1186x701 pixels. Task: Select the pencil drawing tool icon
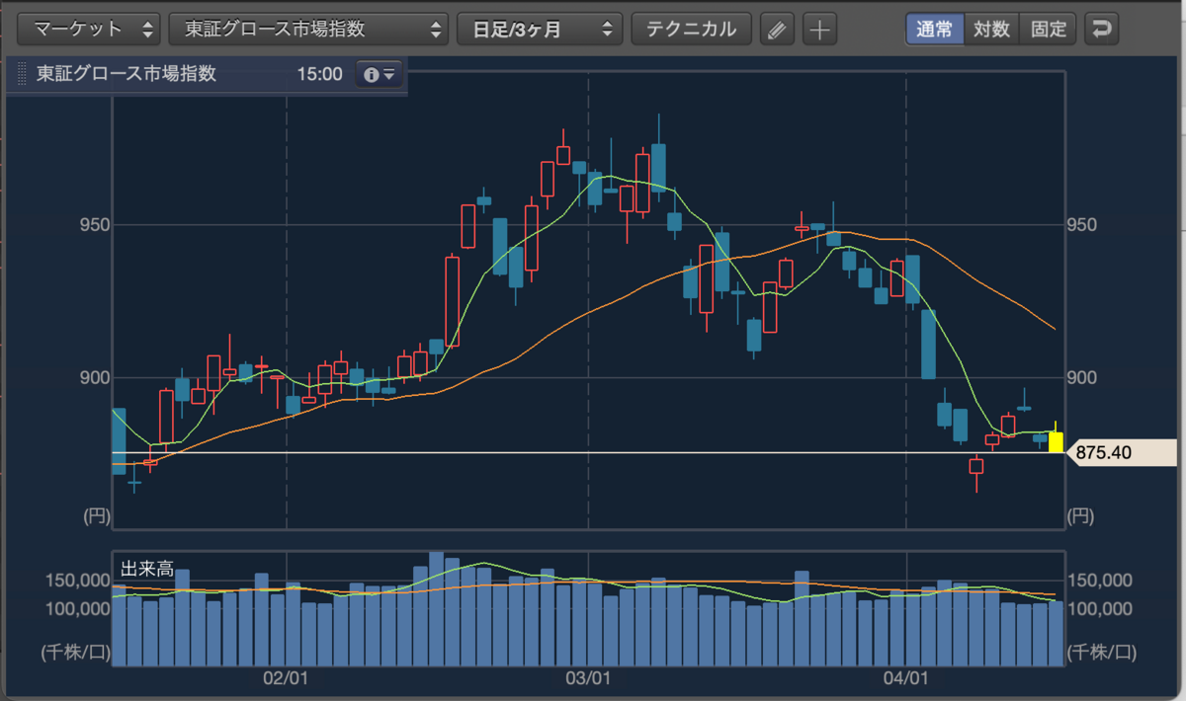tap(777, 30)
